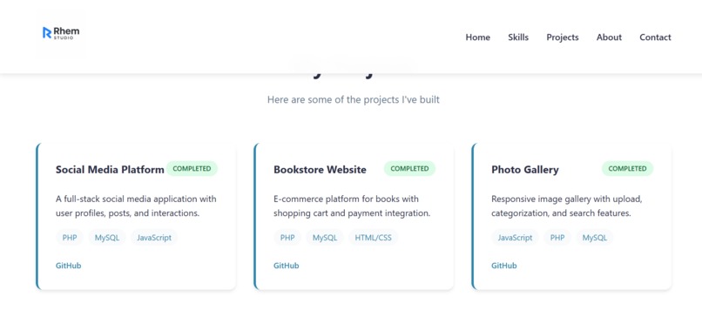Select MySQL tag in Bookstore Website card
The image size is (702, 324).
(x=325, y=238)
